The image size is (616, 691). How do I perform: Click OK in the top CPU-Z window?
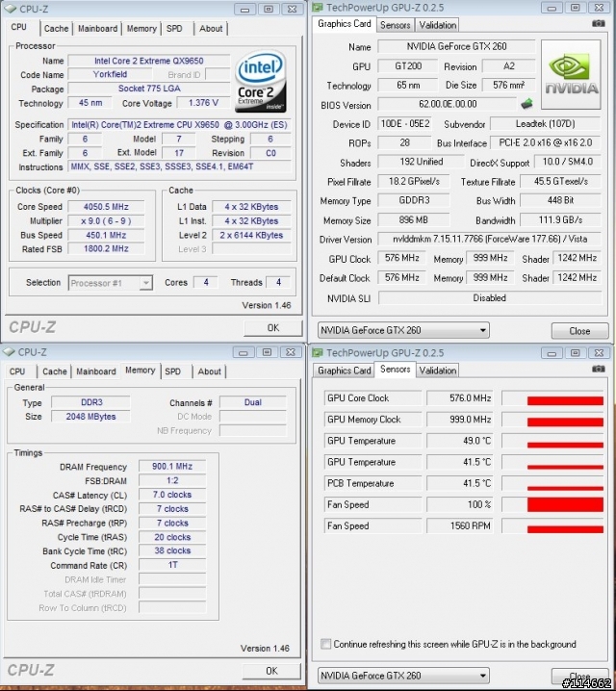click(273, 328)
